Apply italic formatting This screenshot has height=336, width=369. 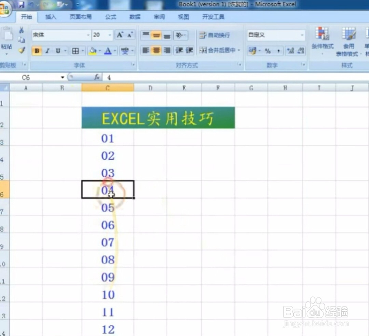(x=46, y=51)
